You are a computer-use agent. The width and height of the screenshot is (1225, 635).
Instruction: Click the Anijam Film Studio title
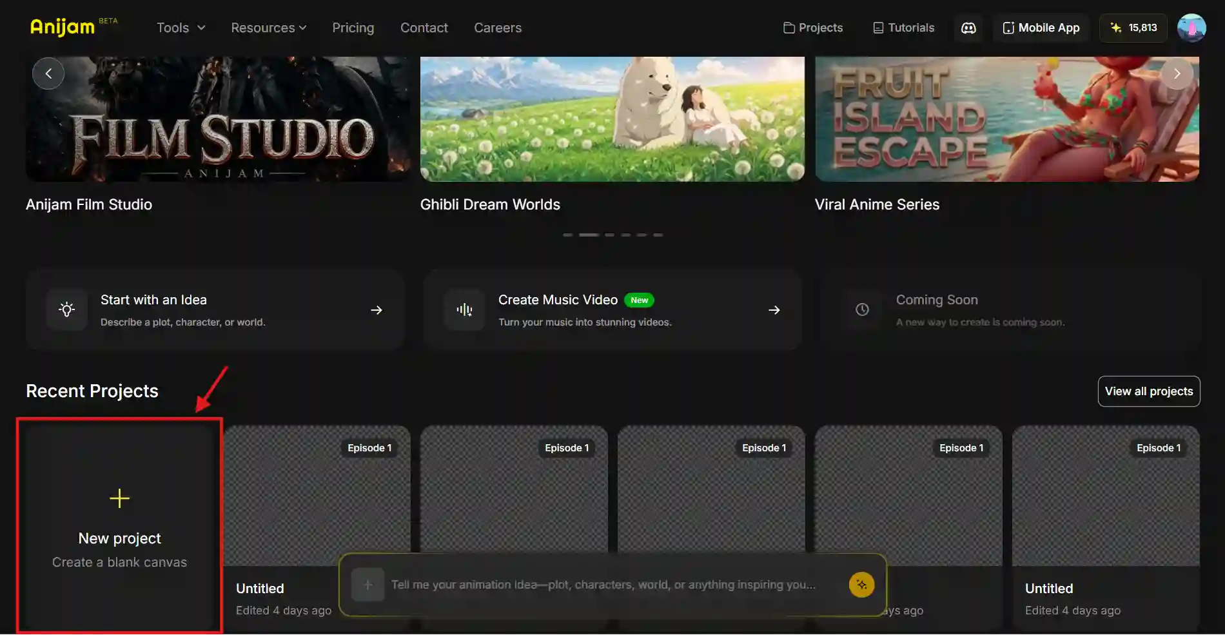tap(89, 204)
